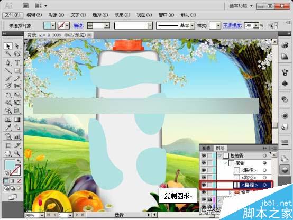Toggle visibility of the first <路径> row
This screenshot has width=293, height=220.
[204, 170]
